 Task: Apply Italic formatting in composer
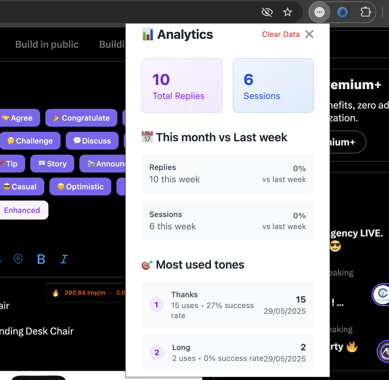pos(64,259)
